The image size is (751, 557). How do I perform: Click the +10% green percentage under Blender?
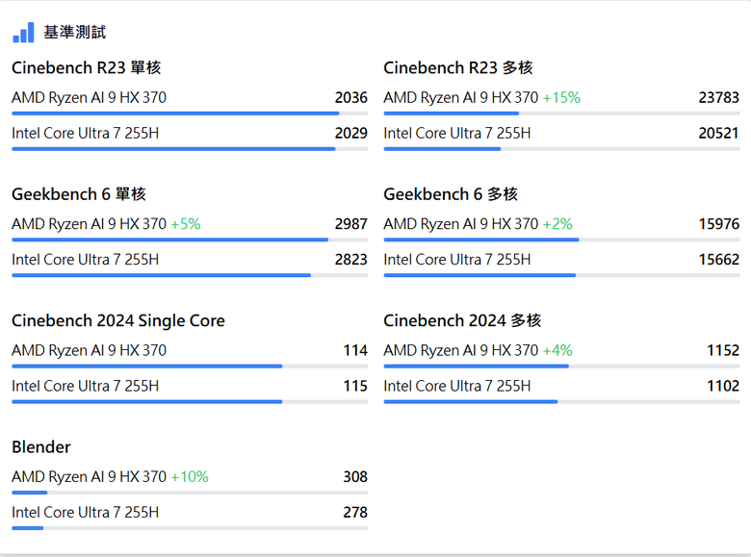coord(190,476)
